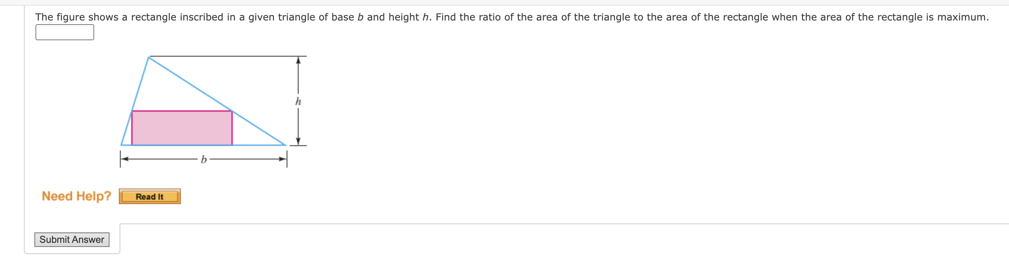Click the italic h label beside the figure
This screenshot has width=1009, height=260.
298,101
